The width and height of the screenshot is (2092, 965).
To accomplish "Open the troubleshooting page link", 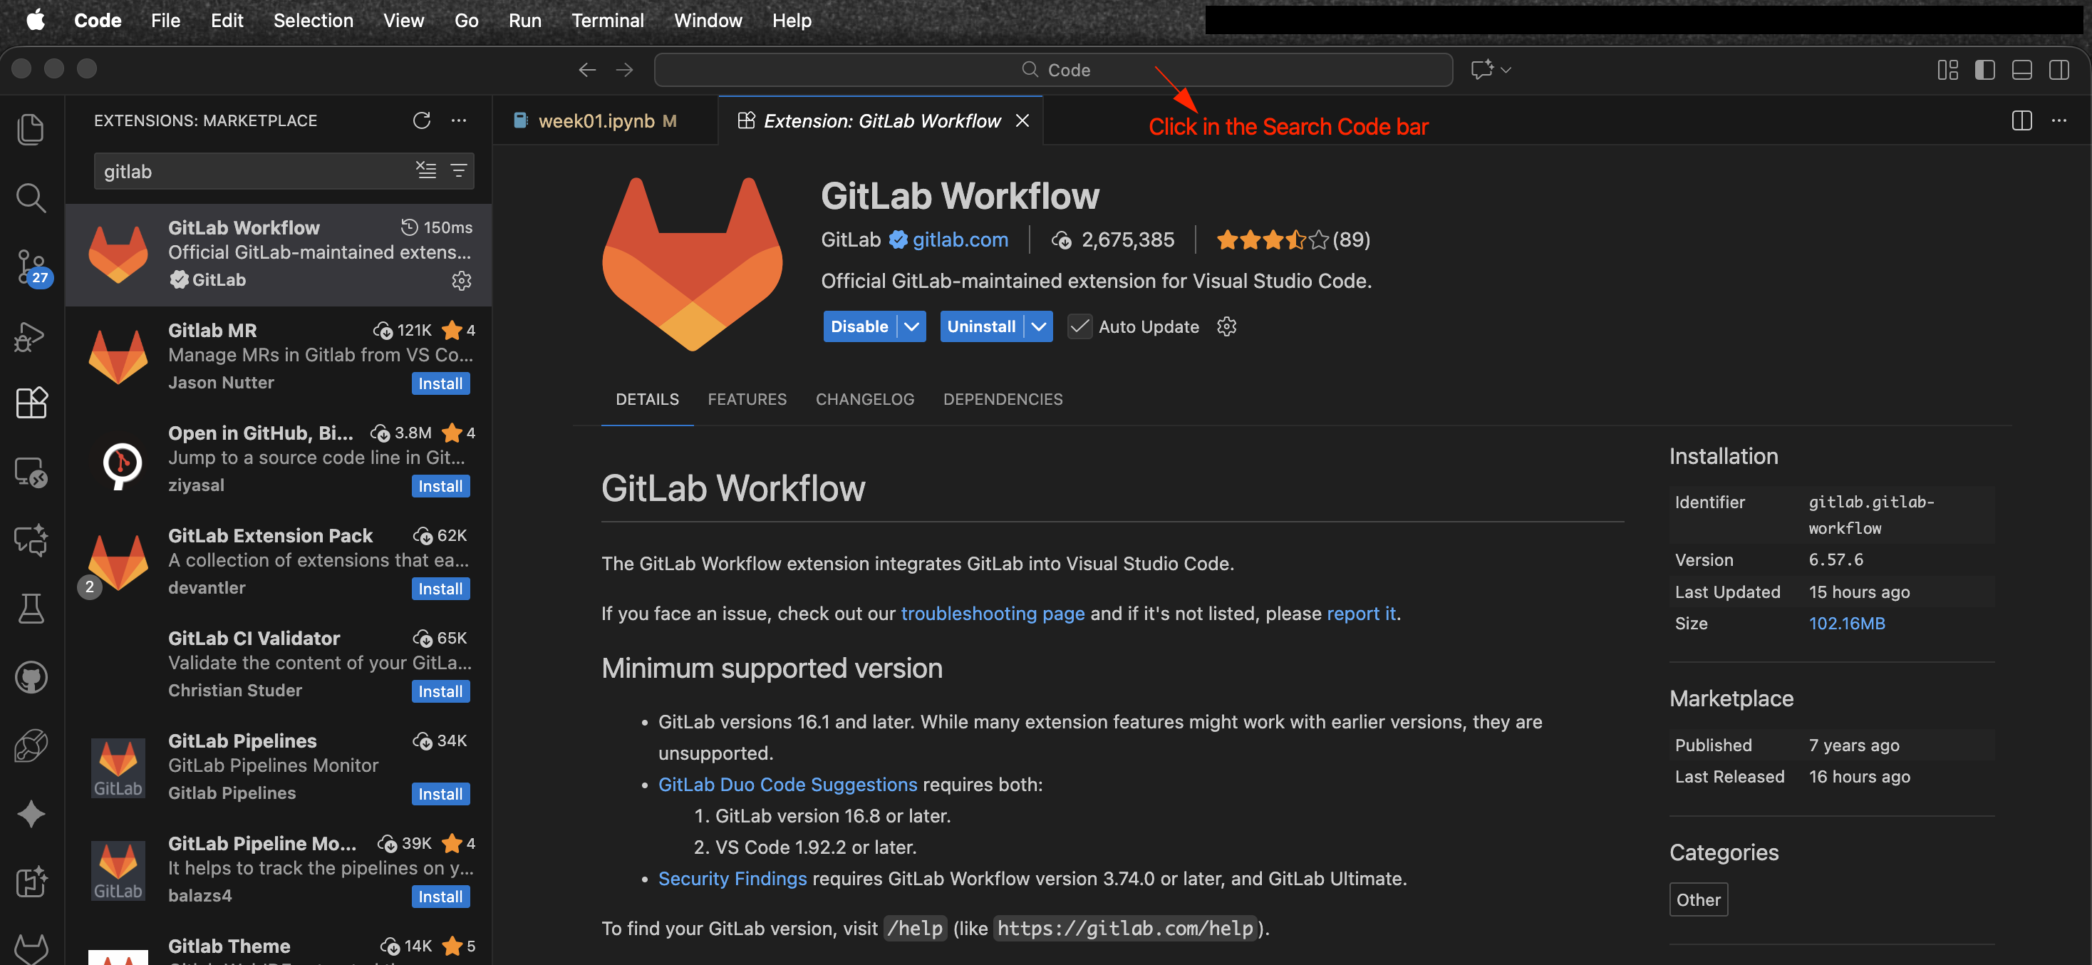I will point(993,613).
